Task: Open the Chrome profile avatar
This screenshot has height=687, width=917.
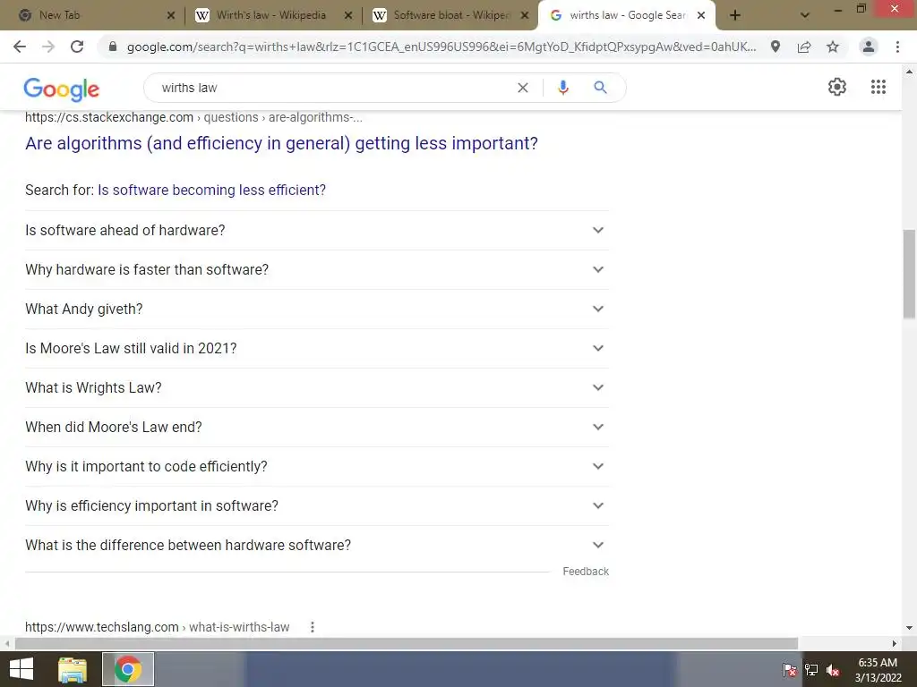Action: click(869, 47)
